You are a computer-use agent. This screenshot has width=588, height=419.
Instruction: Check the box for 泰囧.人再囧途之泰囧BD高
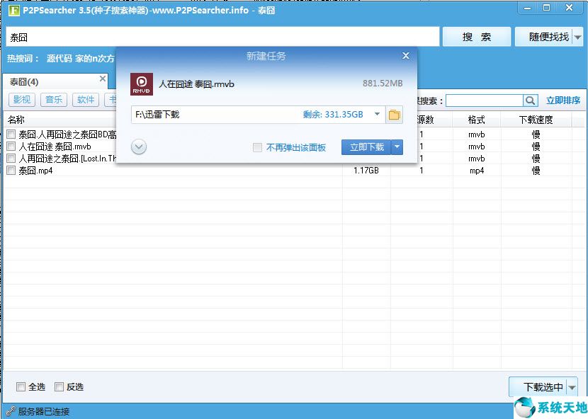11,134
